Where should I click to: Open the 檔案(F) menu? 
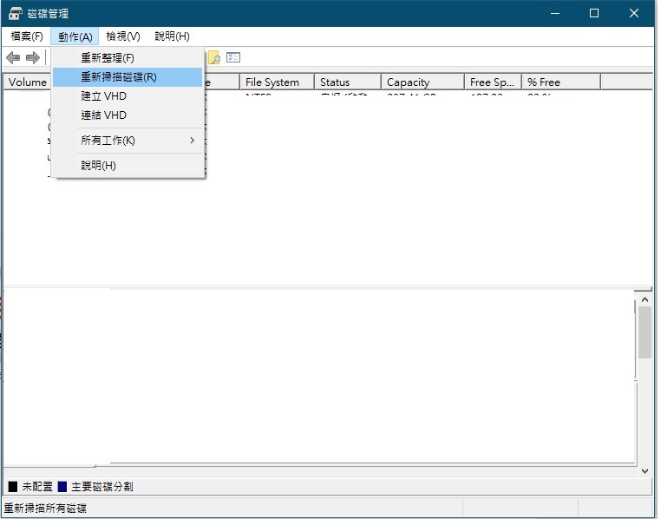27,36
